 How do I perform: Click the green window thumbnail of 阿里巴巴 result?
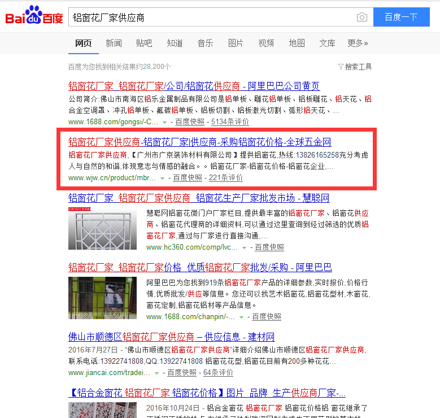(x=102, y=298)
